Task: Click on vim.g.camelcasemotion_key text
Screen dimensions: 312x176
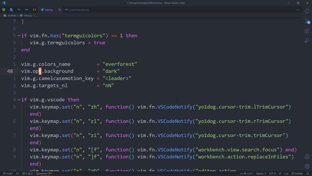Action: (x=58, y=78)
